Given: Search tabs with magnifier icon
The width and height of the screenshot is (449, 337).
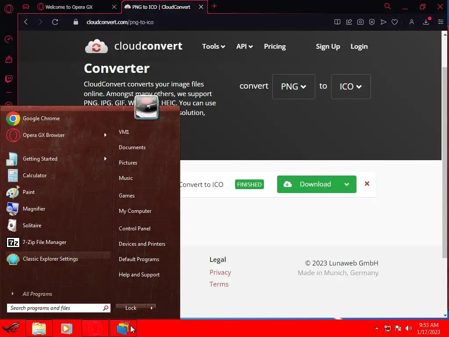Looking at the screenshot, I should point(387,6).
